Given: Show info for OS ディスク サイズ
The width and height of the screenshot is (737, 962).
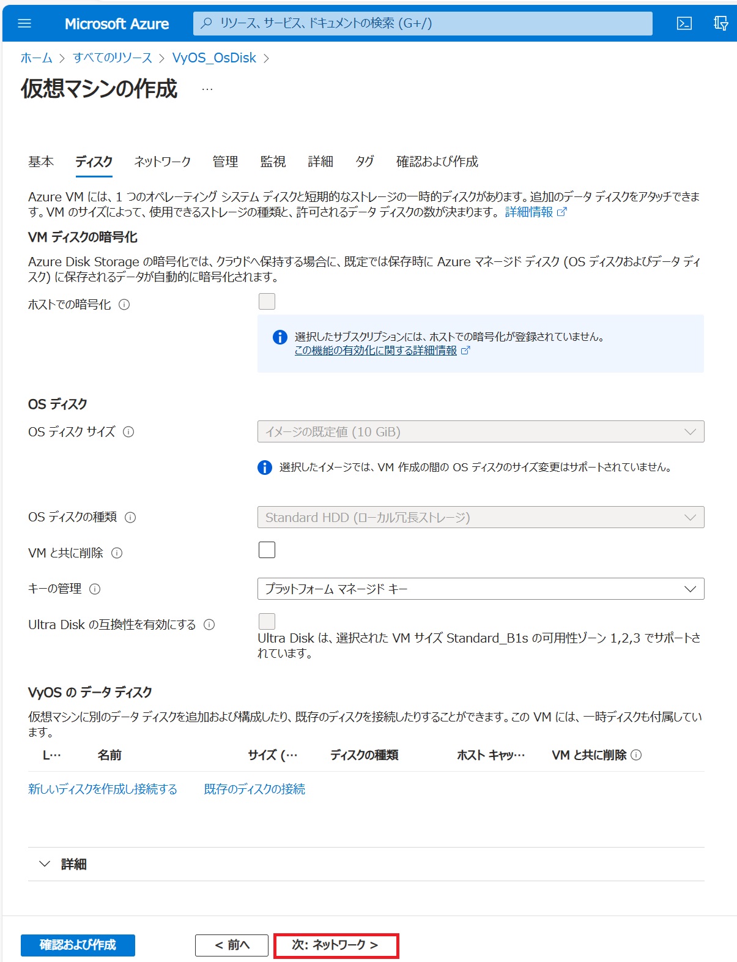Looking at the screenshot, I should (x=128, y=432).
